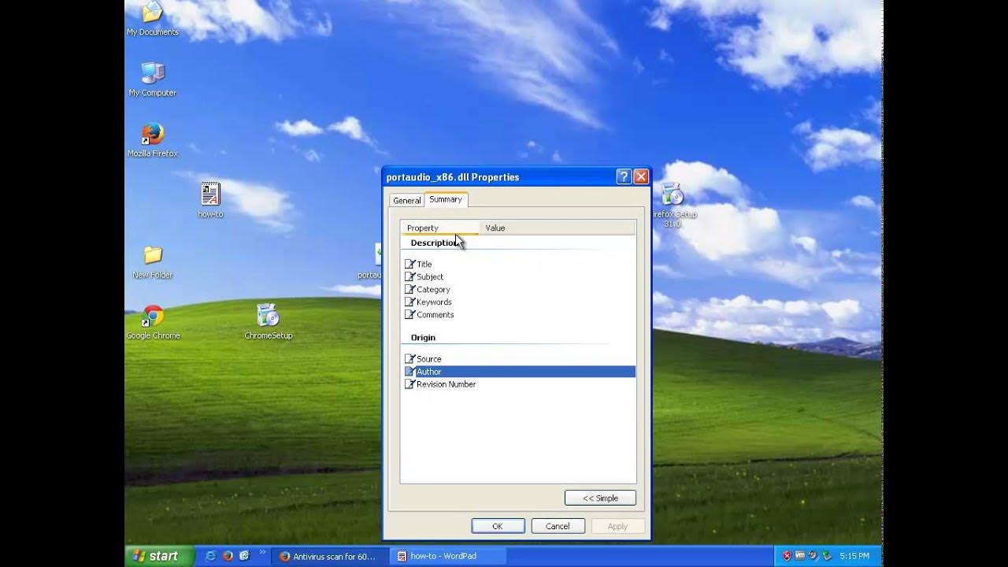Image resolution: width=1008 pixels, height=567 pixels.
Task: Click the Category property edit icon
Action: click(409, 290)
